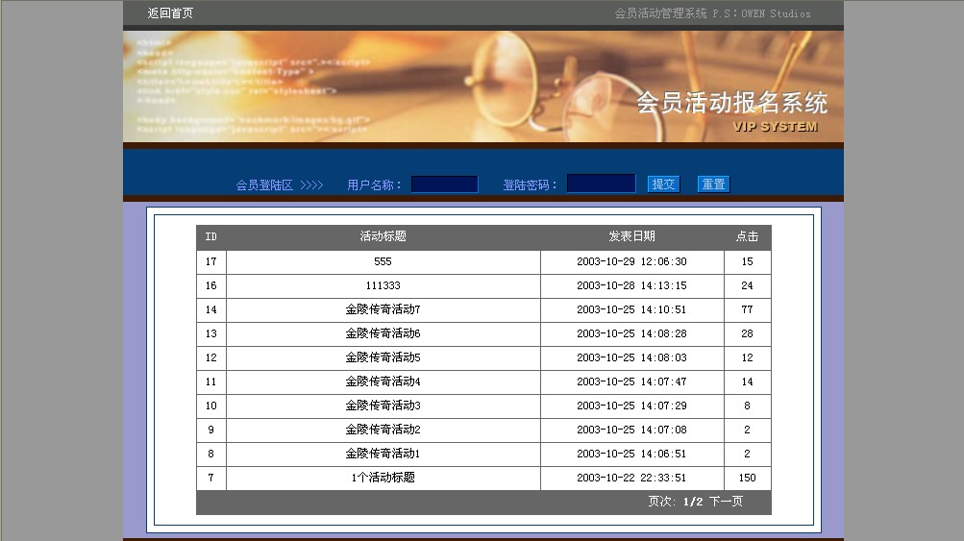
Task: Open activity 金陵传奇活动2
Action: (383, 430)
